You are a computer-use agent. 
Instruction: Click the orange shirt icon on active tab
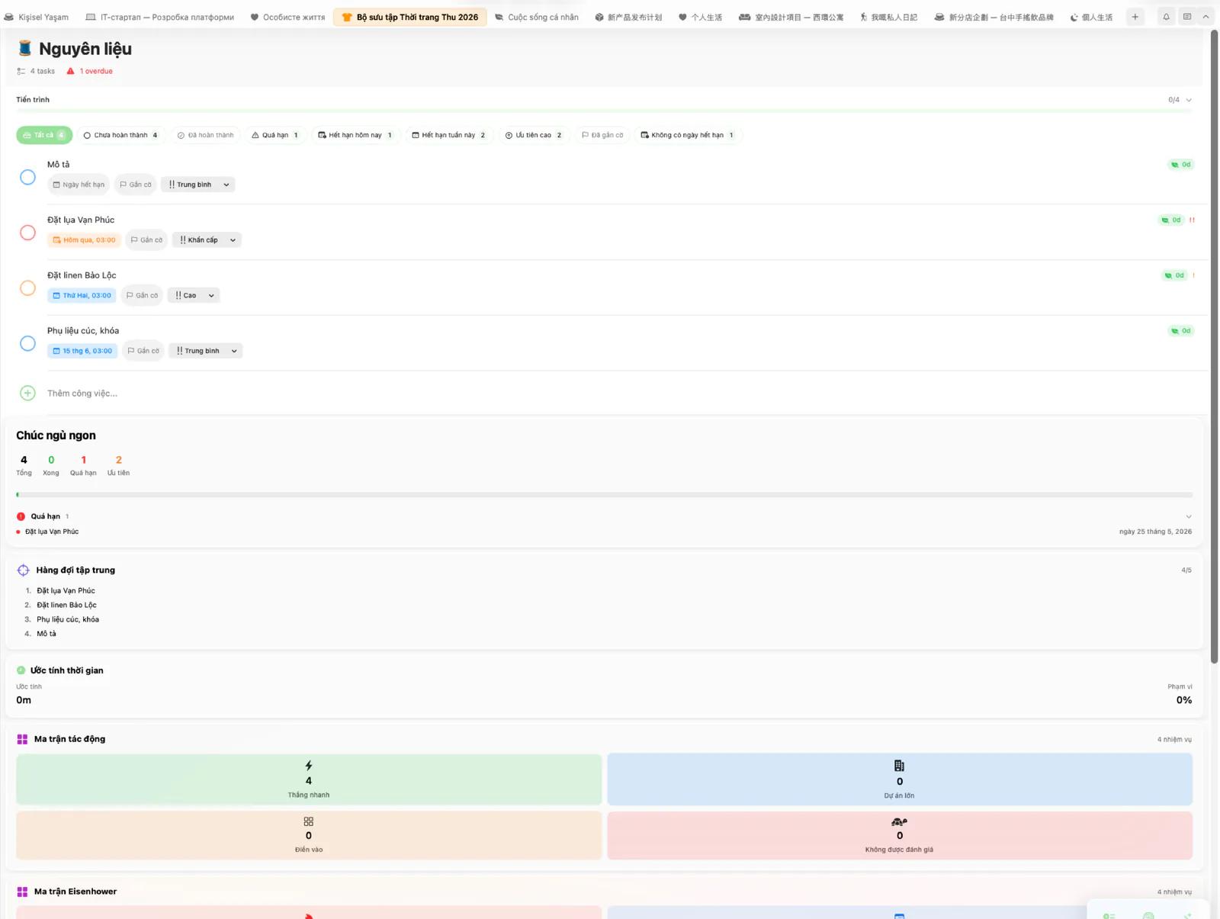[x=347, y=17]
